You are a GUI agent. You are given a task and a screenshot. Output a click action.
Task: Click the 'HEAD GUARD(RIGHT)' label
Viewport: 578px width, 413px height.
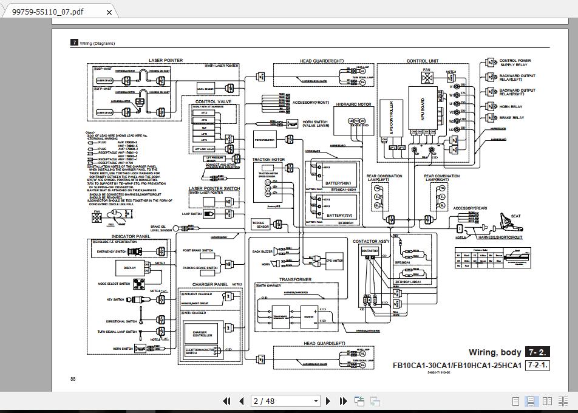point(322,61)
